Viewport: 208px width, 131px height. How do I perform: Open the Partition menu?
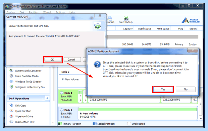34,12
